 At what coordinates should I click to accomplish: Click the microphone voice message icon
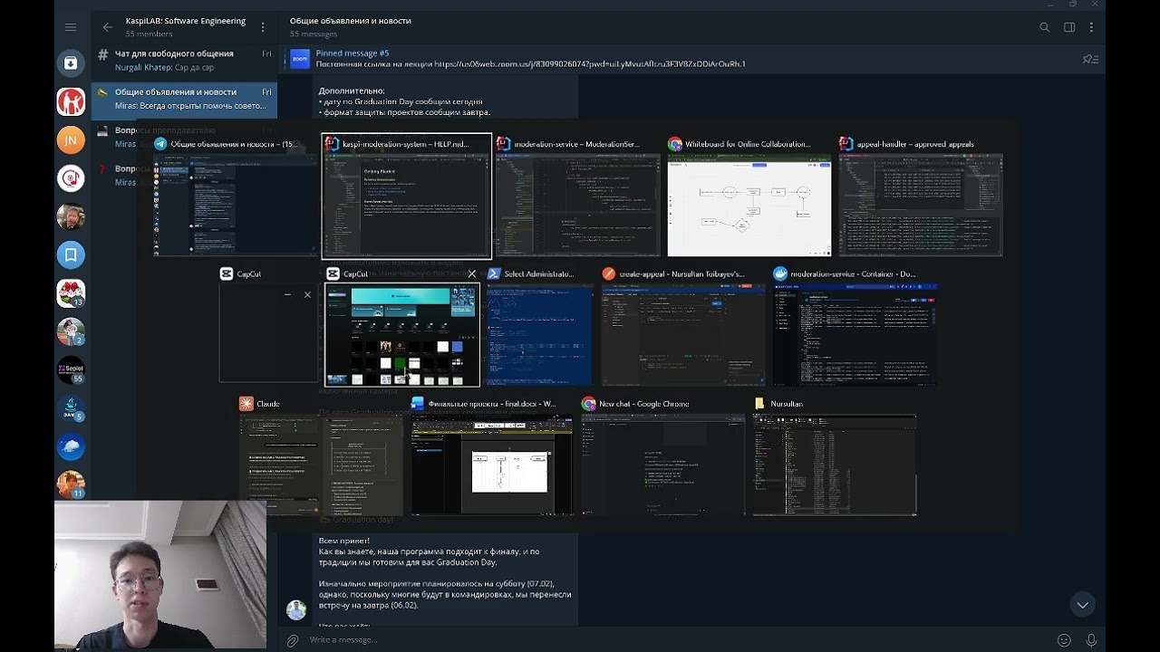click(1091, 640)
